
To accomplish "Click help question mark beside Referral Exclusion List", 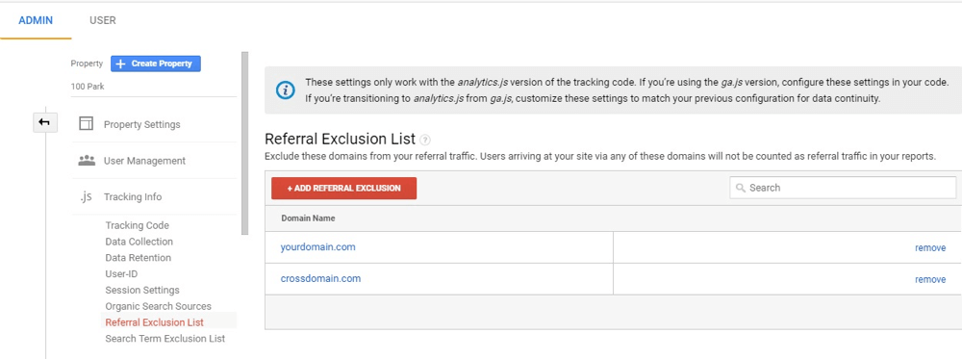I will coord(426,140).
